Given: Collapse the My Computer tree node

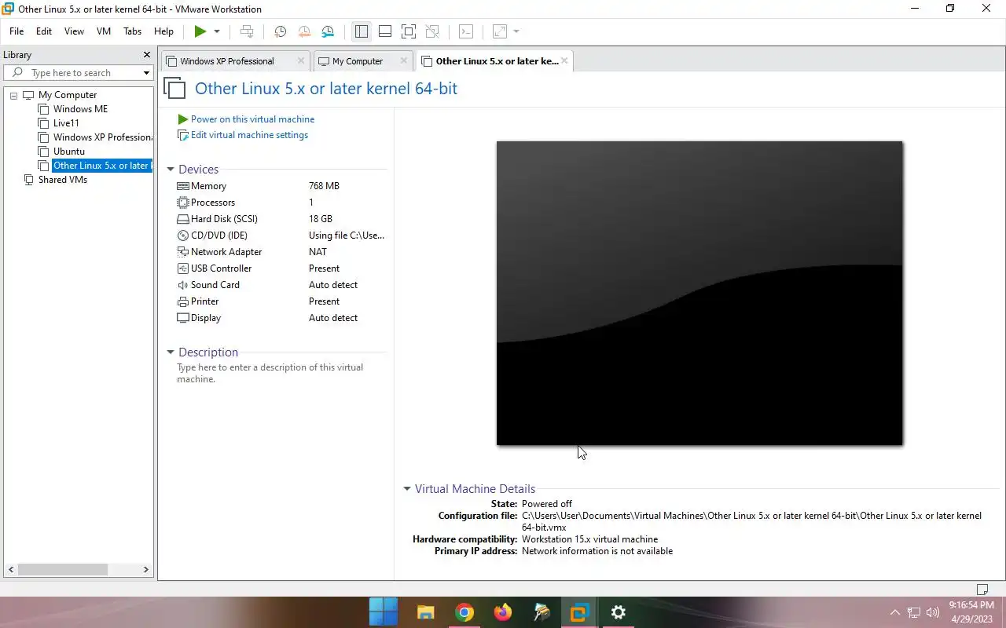Looking at the screenshot, I should click(13, 95).
